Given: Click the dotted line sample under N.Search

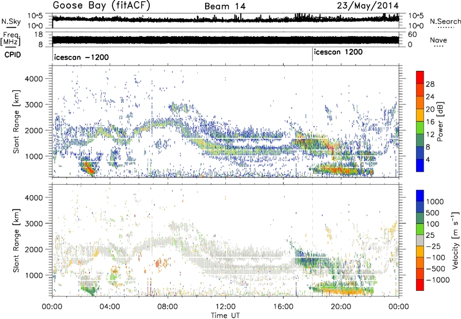Looking at the screenshot, I should (446, 27).
